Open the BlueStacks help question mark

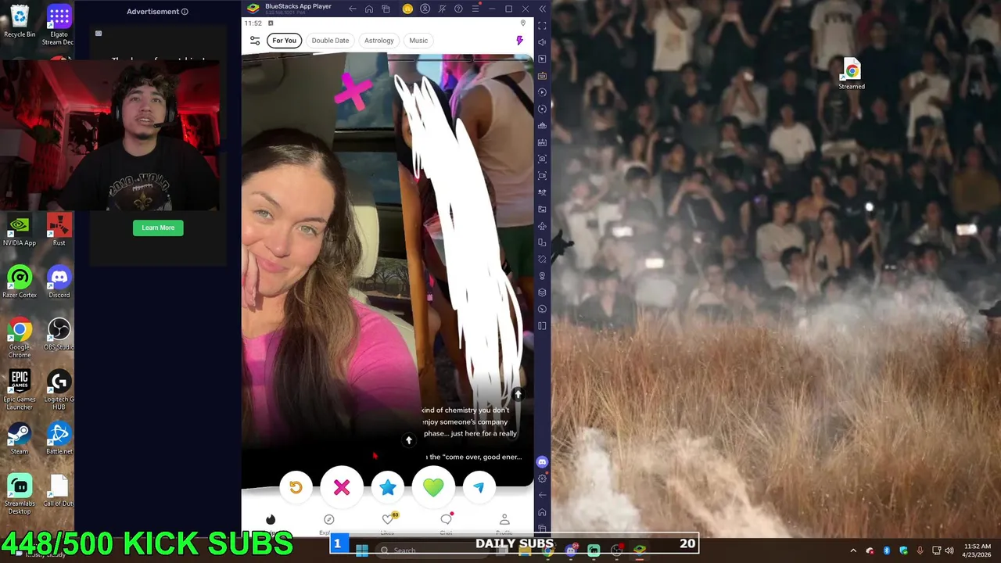(x=458, y=9)
